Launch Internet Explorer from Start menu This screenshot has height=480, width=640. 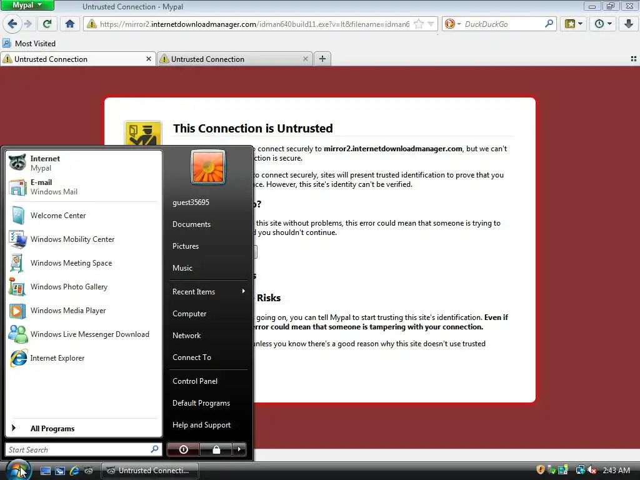(x=84, y=358)
